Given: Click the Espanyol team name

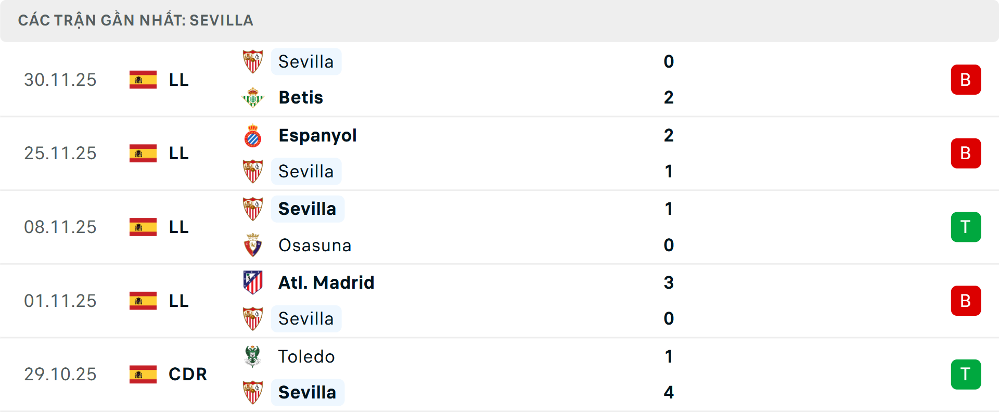Looking at the screenshot, I should click(x=317, y=135).
